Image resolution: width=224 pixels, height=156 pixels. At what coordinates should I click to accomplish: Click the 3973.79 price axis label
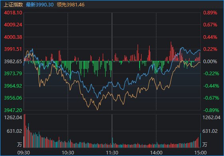coord(13,74)
